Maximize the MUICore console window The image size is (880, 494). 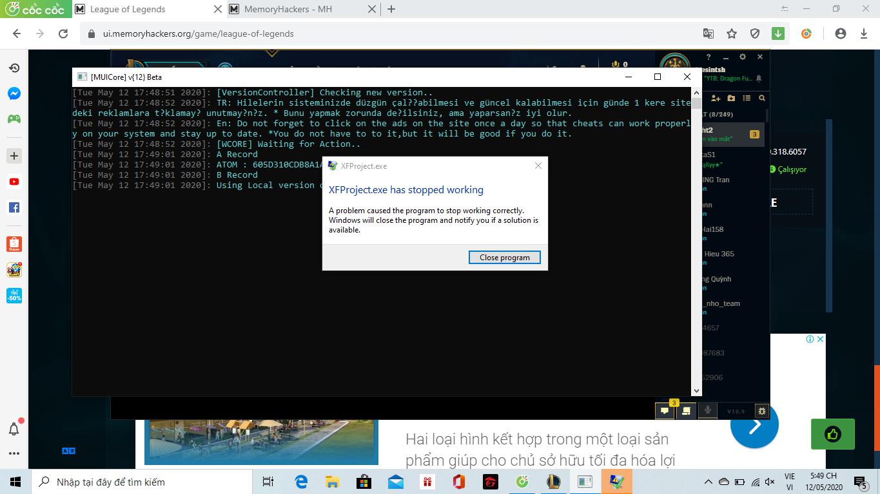coord(658,77)
